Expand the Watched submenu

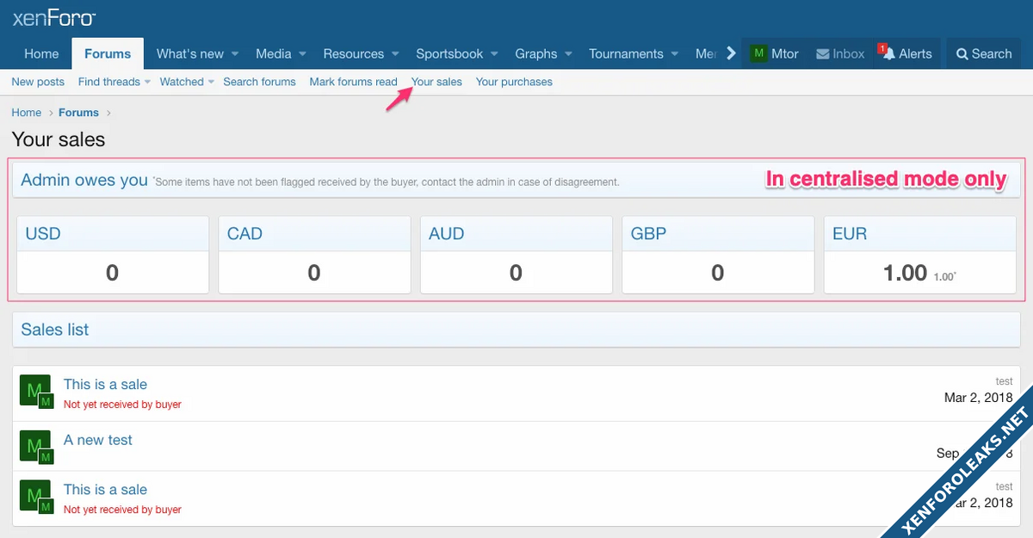[x=211, y=83]
